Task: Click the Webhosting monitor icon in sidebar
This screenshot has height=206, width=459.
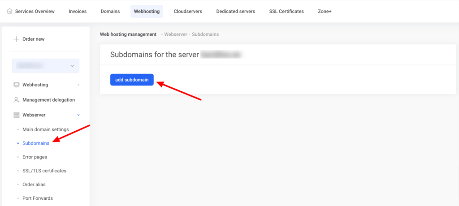Action: coord(17,85)
